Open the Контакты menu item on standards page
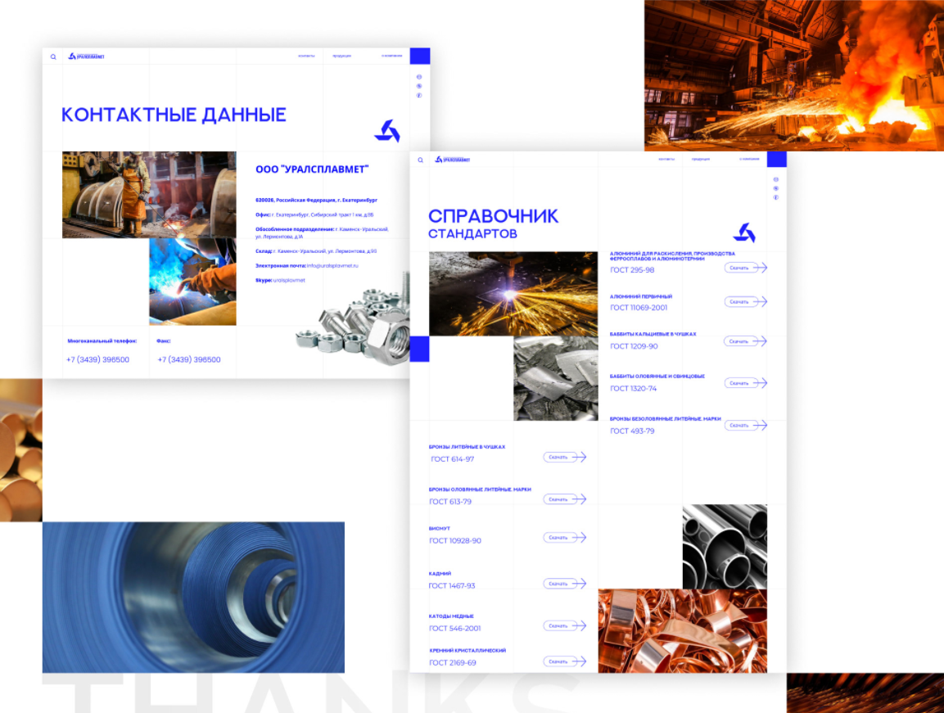 [x=666, y=159]
